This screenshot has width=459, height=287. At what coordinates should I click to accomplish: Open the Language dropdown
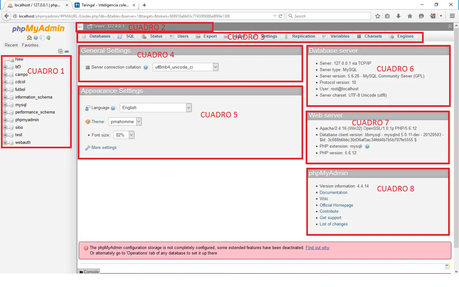pos(156,108)
